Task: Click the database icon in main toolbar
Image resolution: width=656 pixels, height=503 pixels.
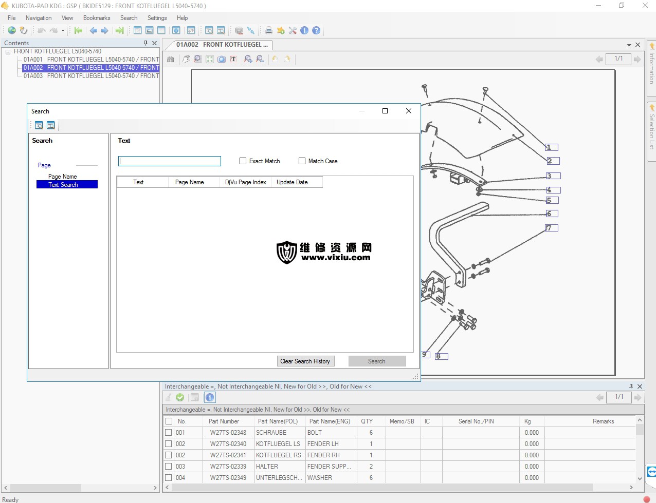Action: coord(239,30)
